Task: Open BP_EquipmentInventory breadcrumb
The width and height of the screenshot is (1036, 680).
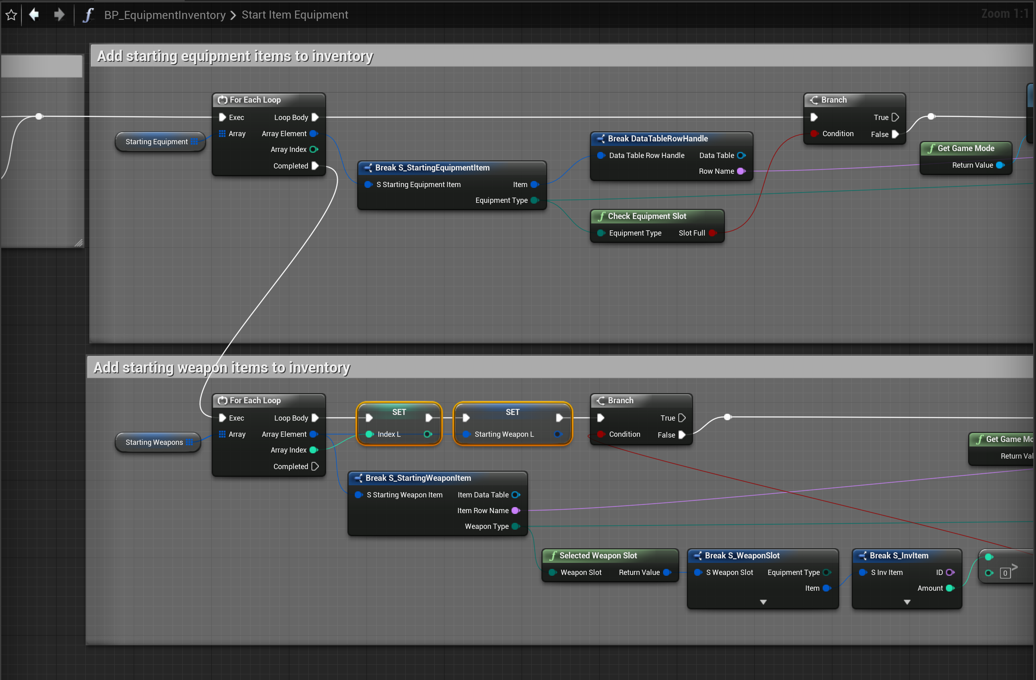Action: click(x=164, y=15)
